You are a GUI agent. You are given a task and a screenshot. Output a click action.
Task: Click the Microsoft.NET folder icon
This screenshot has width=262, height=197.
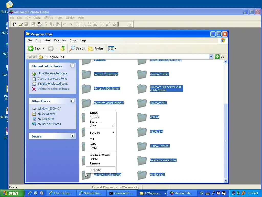point(142,103)
